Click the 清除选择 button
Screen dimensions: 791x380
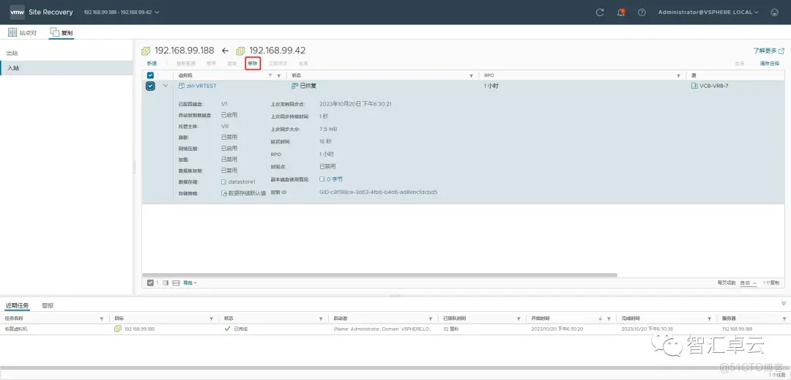coord(770,64)
